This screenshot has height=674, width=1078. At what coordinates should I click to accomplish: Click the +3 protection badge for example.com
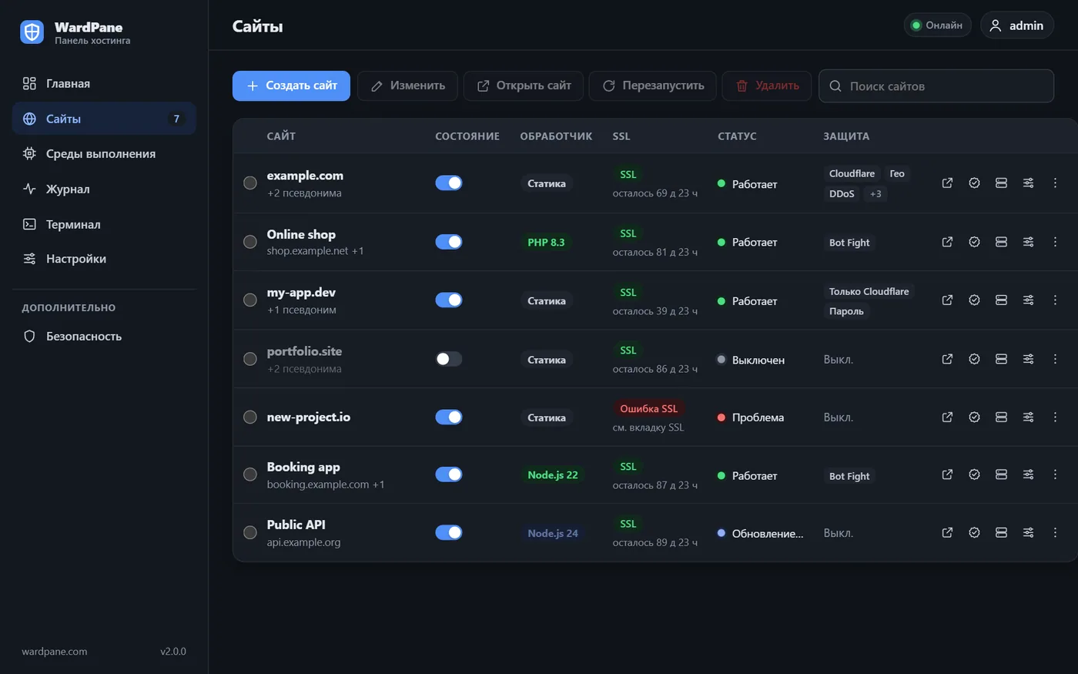(875, 194)
